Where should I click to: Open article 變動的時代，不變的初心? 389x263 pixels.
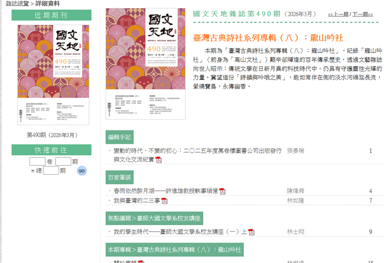(x=197, y=151)
